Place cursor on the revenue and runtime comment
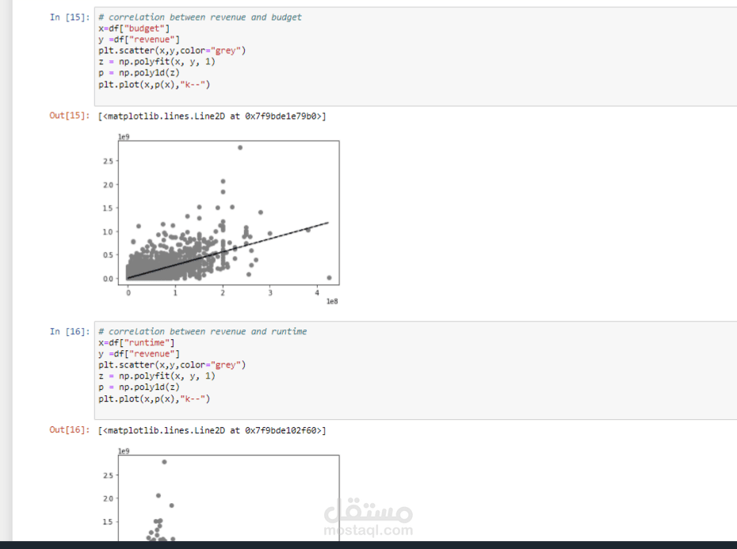The height and width of the screenshot is (549, 737). click(202, 332)
